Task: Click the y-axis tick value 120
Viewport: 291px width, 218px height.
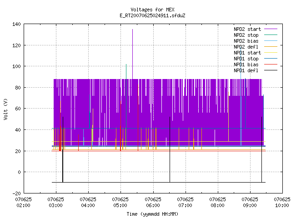Action: (16, 45)
